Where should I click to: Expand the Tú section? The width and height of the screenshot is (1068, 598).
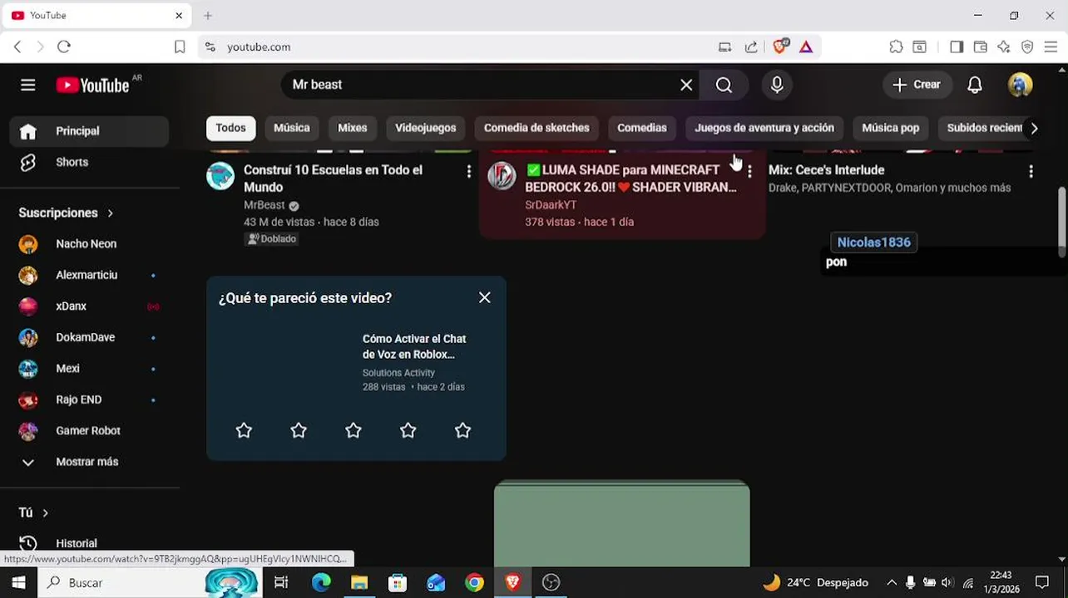coord(34,512)
